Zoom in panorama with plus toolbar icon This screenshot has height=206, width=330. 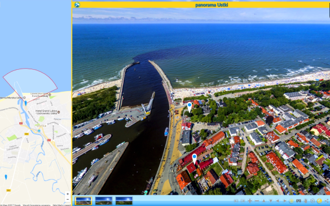click(x=250, y=201)
